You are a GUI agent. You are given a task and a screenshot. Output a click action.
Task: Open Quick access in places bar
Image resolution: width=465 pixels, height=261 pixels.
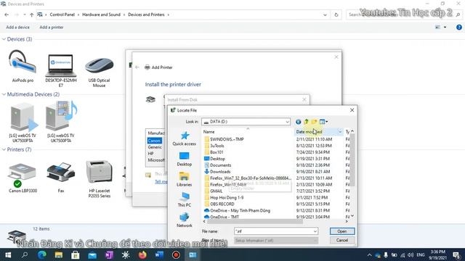[184, 138]
